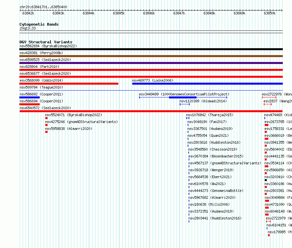Select the red esv3568099 variant bar

point(69,84)
